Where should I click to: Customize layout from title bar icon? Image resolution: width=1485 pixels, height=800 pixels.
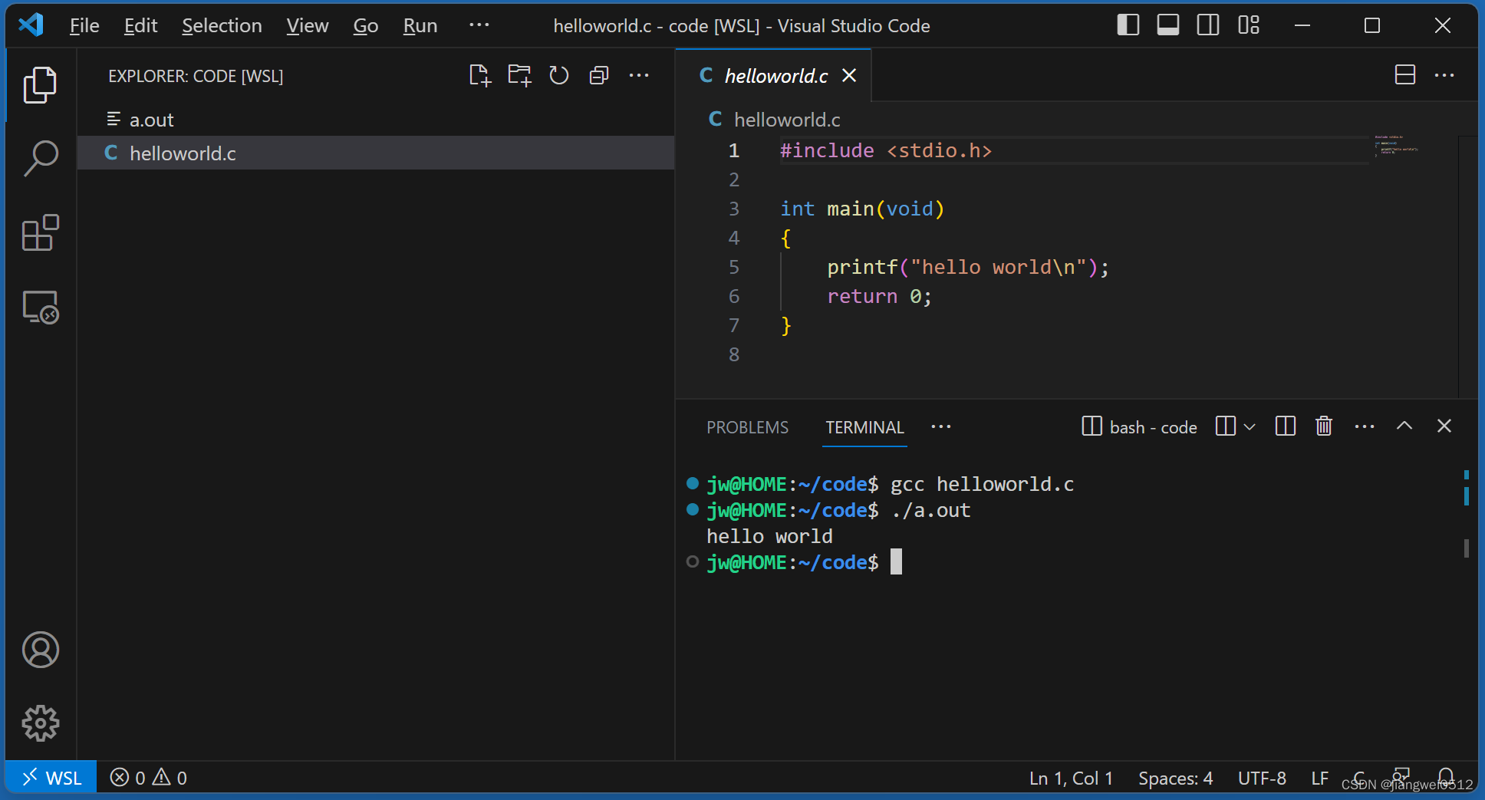[1249, 25]
